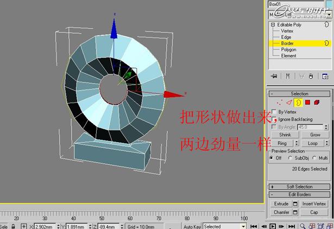
Task: Select the Element sub-object cube icon
Action: [317, 102]
